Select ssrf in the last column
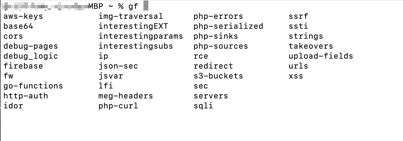403x141 pixels. (298, 16)
